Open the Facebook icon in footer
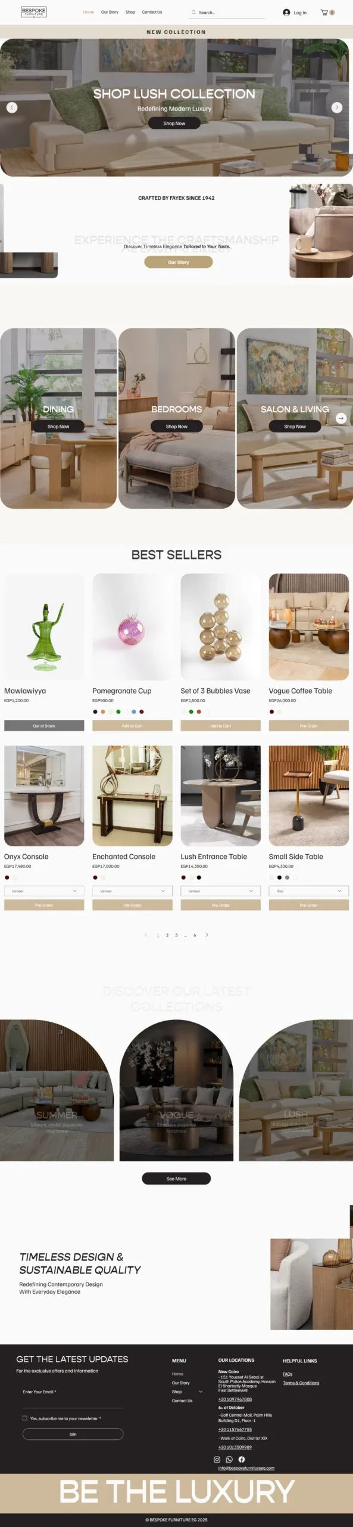 pos(242,1459)
